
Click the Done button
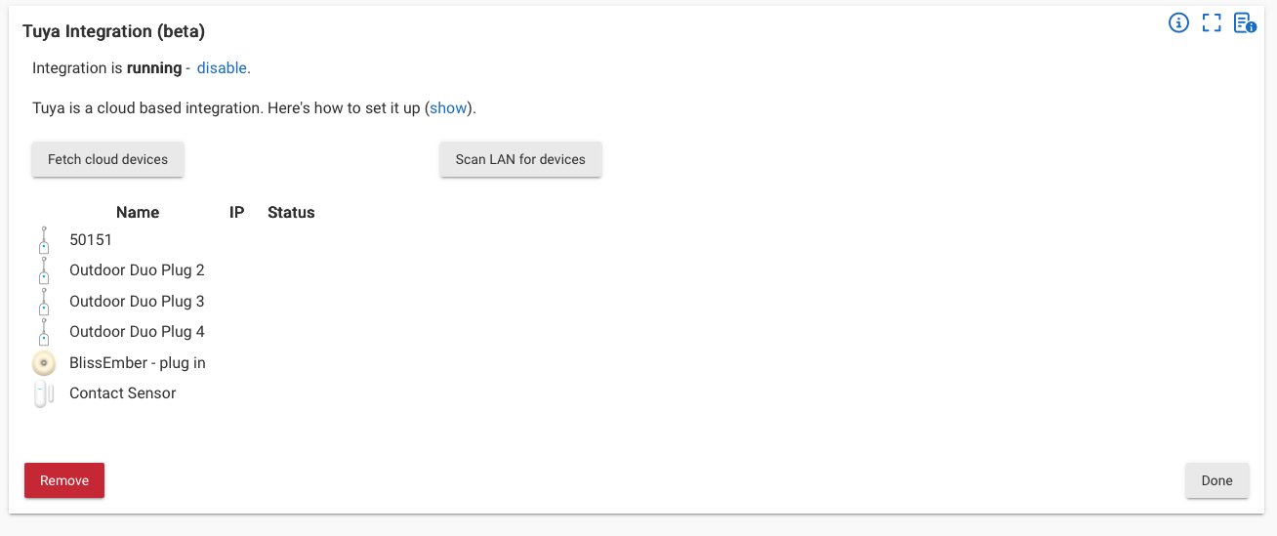[1216, 480]
